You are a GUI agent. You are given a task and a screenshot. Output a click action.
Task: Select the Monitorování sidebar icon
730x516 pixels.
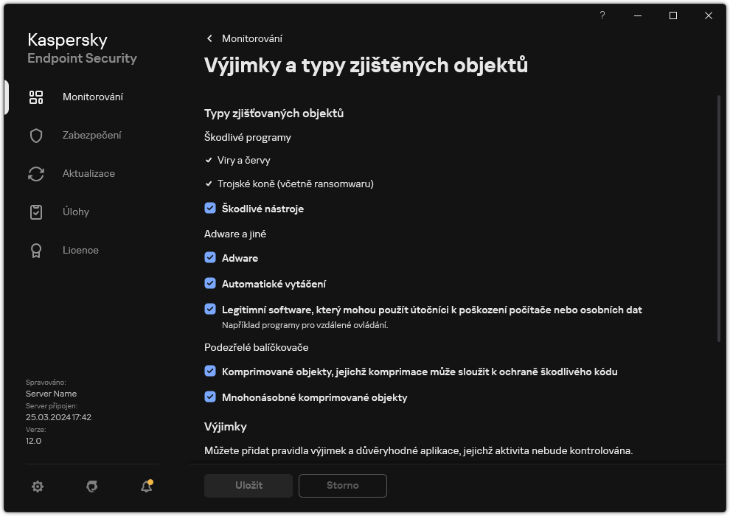[35, 97]
